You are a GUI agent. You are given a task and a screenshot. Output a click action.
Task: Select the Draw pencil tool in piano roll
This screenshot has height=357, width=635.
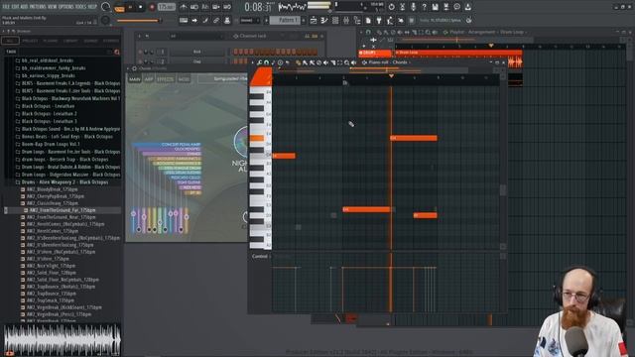[x=299, y=62]
